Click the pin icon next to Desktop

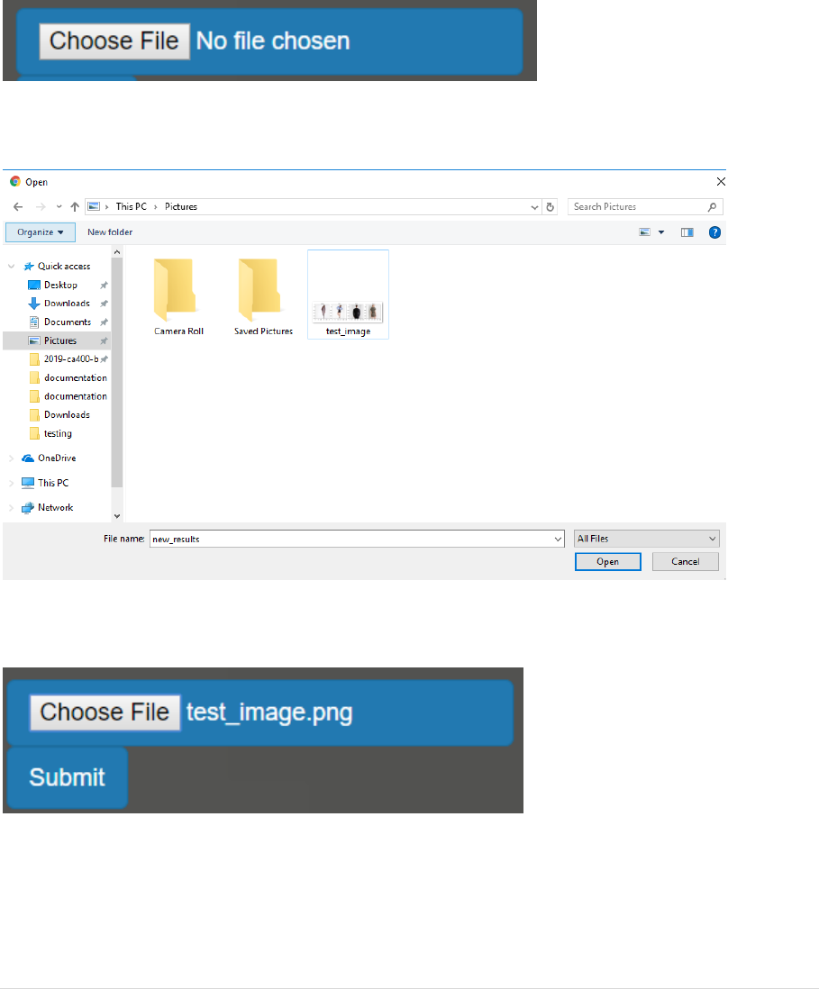coord(105,286)
